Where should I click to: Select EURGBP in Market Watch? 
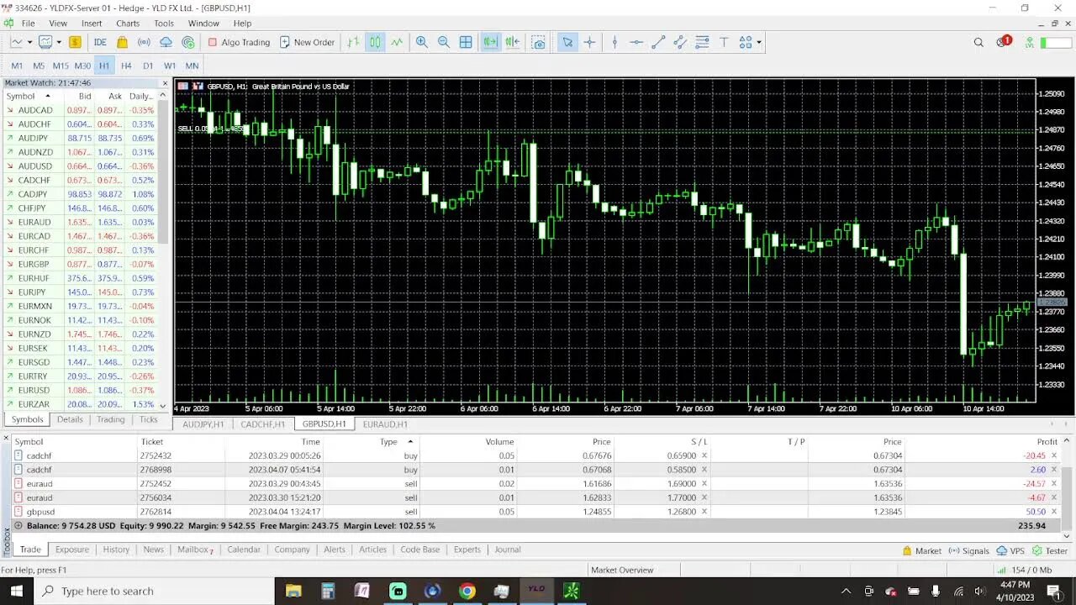(80, 264)
